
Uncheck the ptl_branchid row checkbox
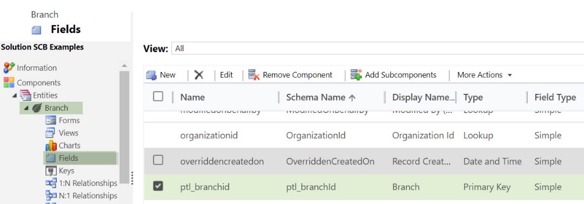click(158, 186)
